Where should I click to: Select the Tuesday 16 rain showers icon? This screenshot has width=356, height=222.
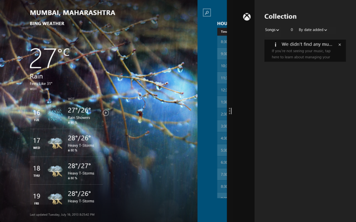[x=55, y=115]
